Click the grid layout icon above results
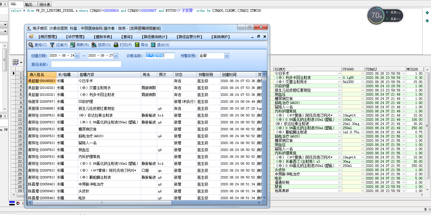Screen dimensions: 431x215 (x=16, y=62)
